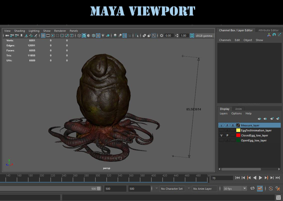This screenshot has width=283, height=201.
Task: Click Step back one key button
Action: click(x=249, y=178)
